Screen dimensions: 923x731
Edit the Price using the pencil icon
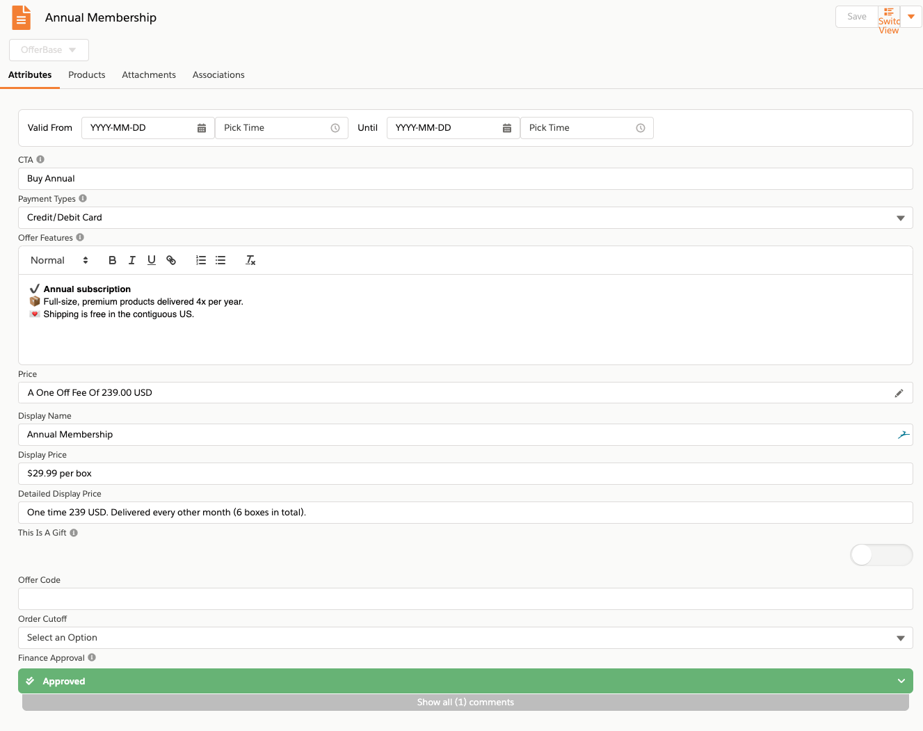[x=899, y=392]
